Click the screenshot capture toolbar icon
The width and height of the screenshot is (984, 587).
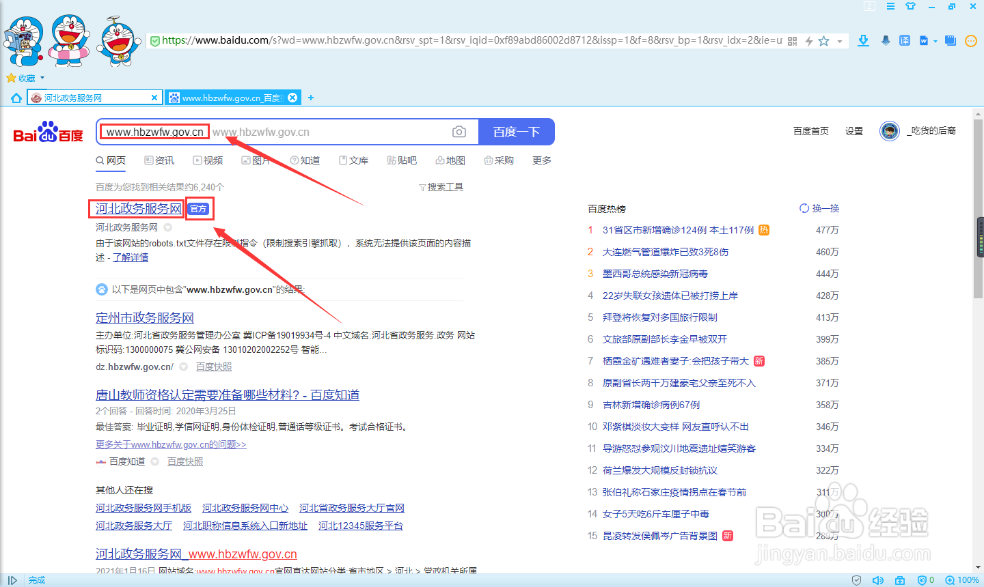coord(950,40)
